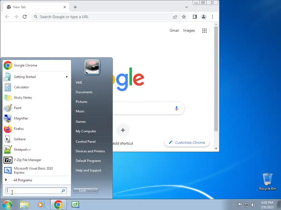Open a new Chrome tab with plus

(x=75, y=7)
